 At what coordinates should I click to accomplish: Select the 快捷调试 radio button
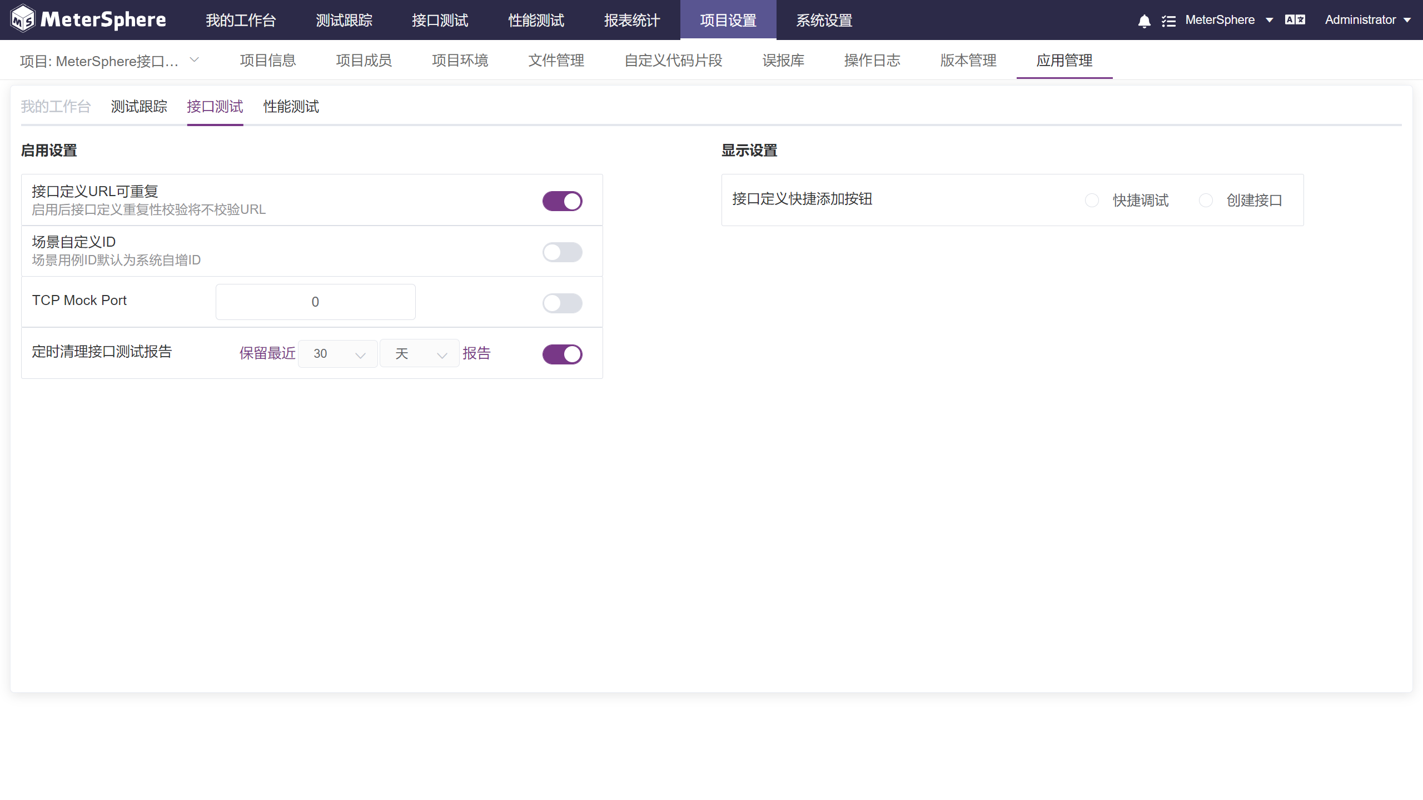[1092, 201]
